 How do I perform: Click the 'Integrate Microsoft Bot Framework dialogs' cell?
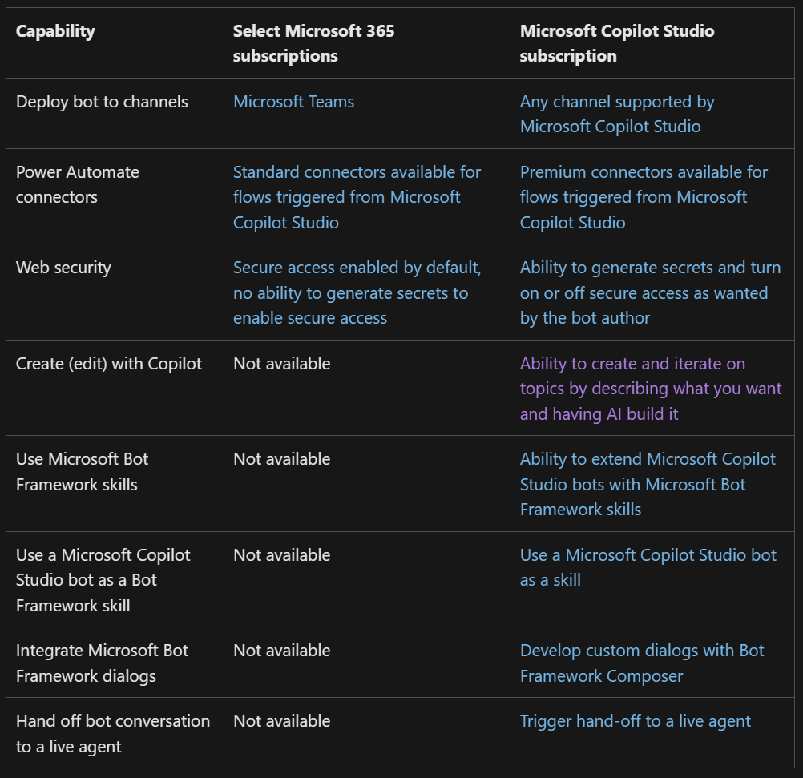coord(102,663)
